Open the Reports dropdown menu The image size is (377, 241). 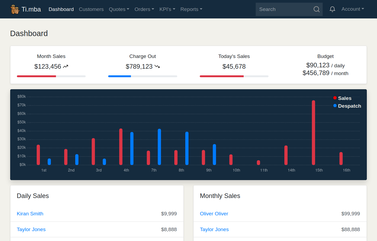tap(191, 9)
